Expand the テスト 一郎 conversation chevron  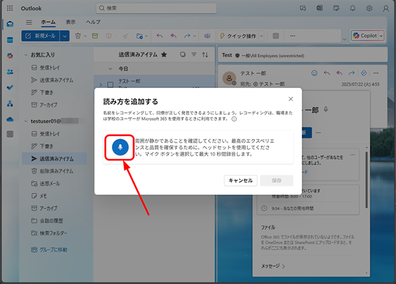coord(101,85)
